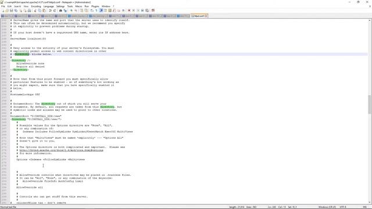This screenshot has height=209, width=372.
Task: Click the scrollbar down arrow
Action: tap(370, 203)
